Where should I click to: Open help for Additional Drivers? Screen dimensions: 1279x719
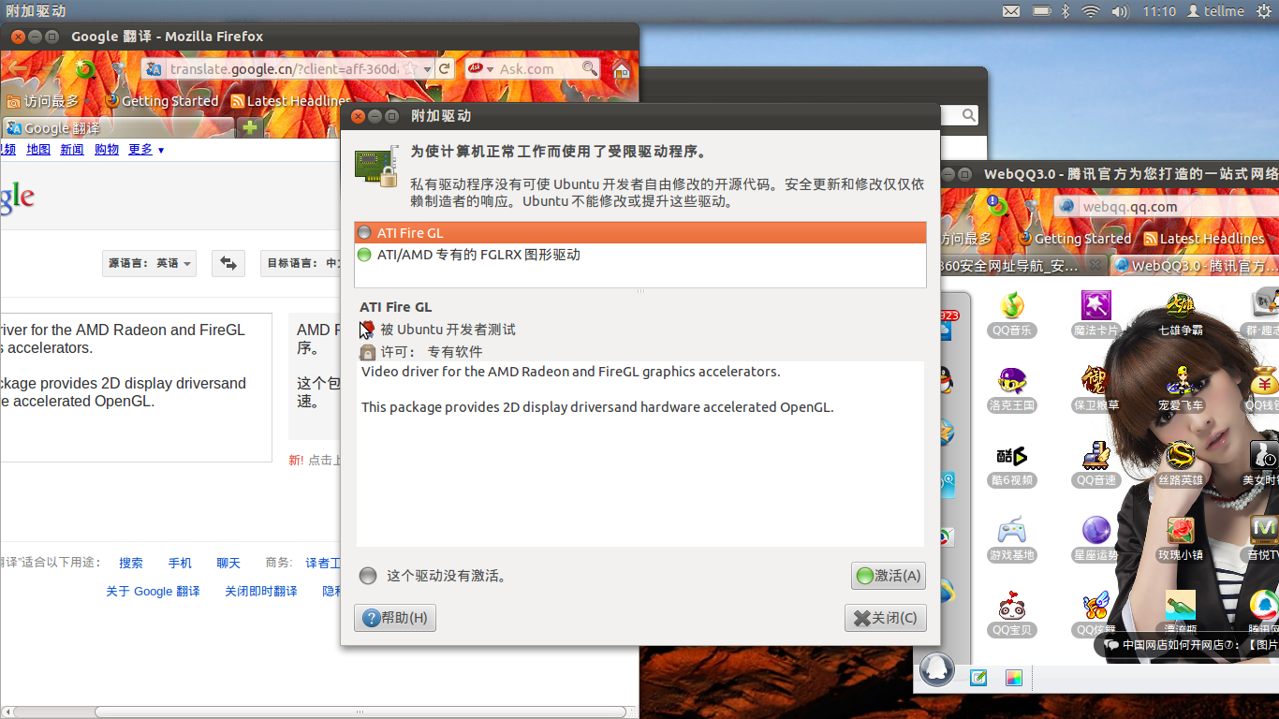tap(395, 618)
